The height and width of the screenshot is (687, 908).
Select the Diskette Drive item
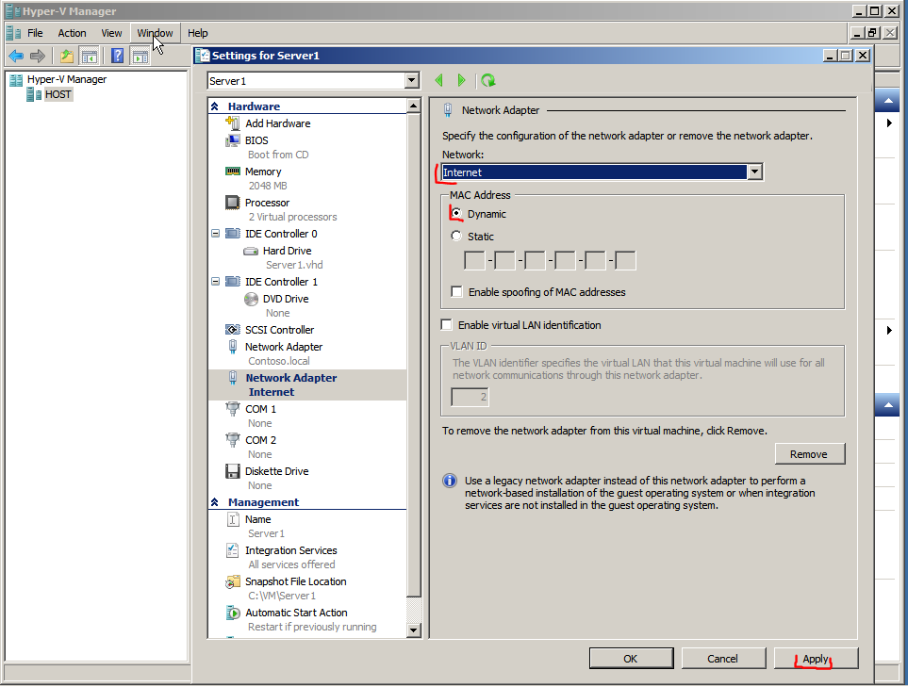pos(276,471)
